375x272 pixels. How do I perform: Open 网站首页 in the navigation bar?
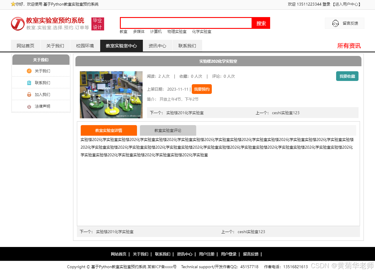(25, 46)
